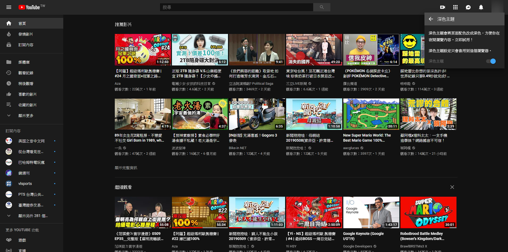The image size is (508, 252).
Task: Open the Google Keynote video thumbnail
Action: click(371, 212)
